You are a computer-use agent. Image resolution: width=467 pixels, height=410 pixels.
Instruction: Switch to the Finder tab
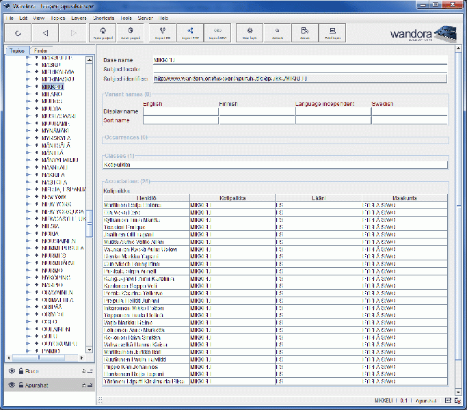[41, 50]
